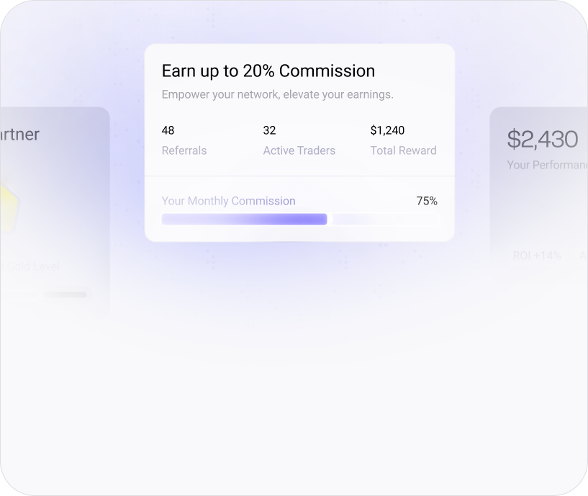Screen dimensions: 588x496
Task: Select the 48 referrals count
Action: [168, 130]
